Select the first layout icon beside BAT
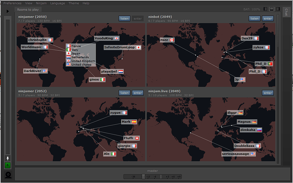 (265, 9)
